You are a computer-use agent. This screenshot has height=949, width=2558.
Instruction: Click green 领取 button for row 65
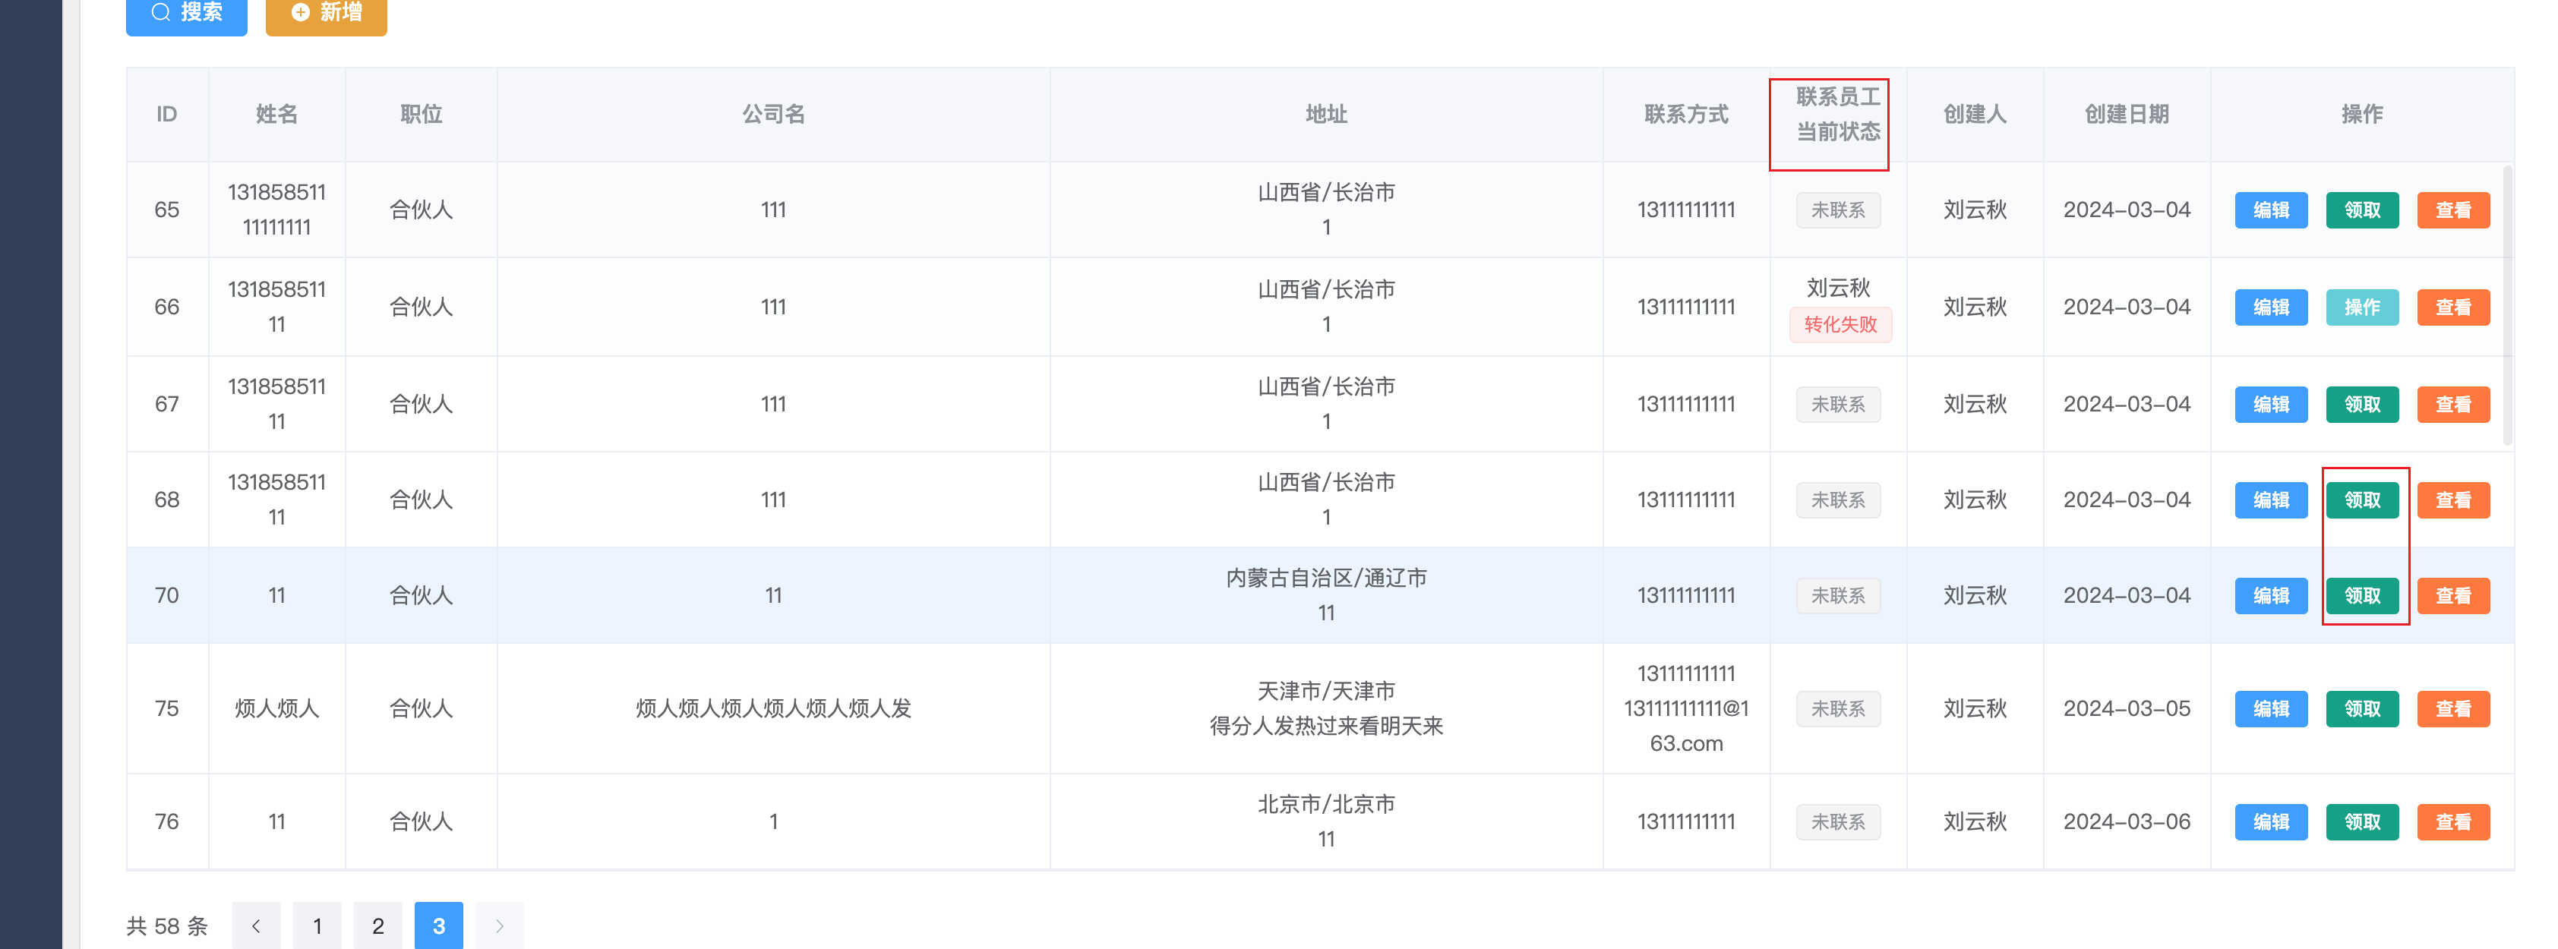2361,210
